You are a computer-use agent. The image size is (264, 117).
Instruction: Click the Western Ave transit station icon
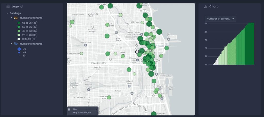coord(86,45)
